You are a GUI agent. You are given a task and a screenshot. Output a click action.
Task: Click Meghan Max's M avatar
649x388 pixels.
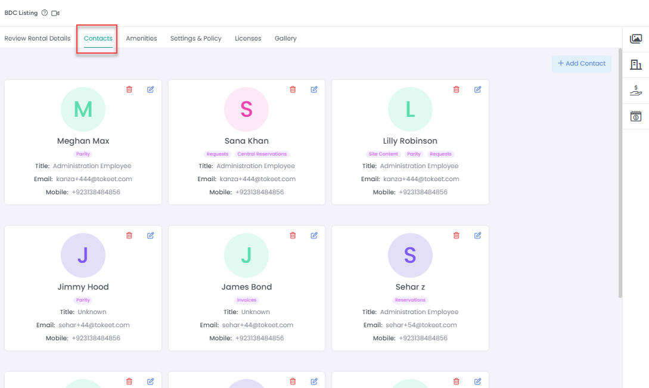(x=83, y=109)
